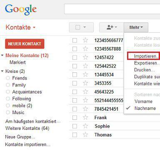Screen dimensions: 160x154
Task: Open the add contact person icon button
Action: pyautogui.click(x=112, y=27)
